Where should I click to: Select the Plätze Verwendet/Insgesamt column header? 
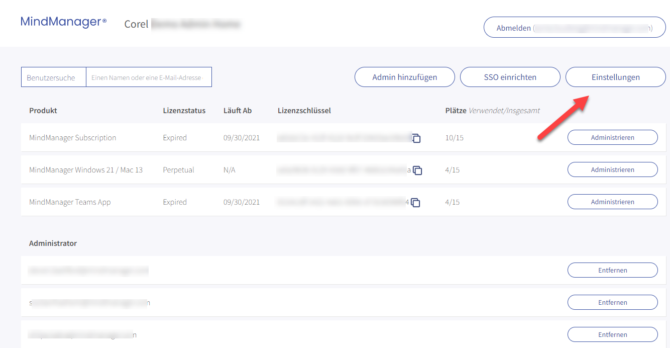(493, 111)
